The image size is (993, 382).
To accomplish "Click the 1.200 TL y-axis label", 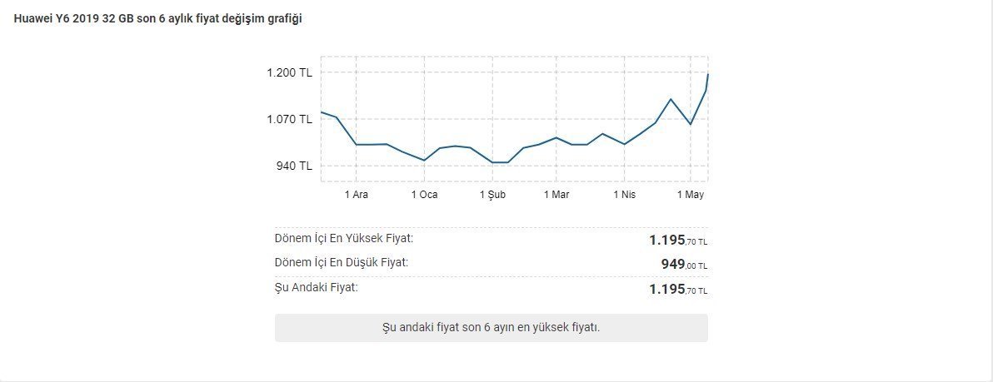I will [289, 72].
